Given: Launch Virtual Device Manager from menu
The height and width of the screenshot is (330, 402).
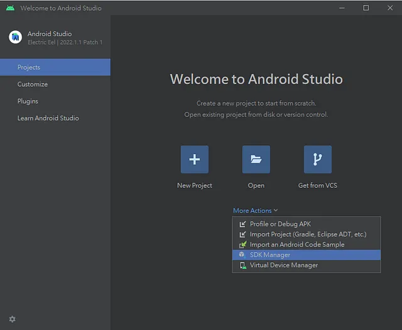Looking at the screenshot, I should click(307, 265).
